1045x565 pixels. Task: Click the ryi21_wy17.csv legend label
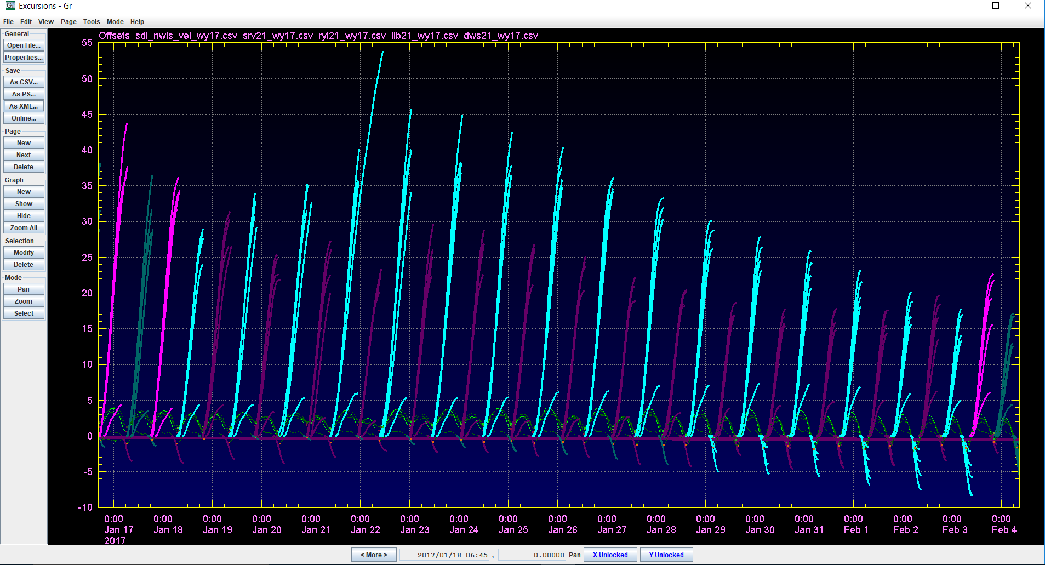pos(352,36)
